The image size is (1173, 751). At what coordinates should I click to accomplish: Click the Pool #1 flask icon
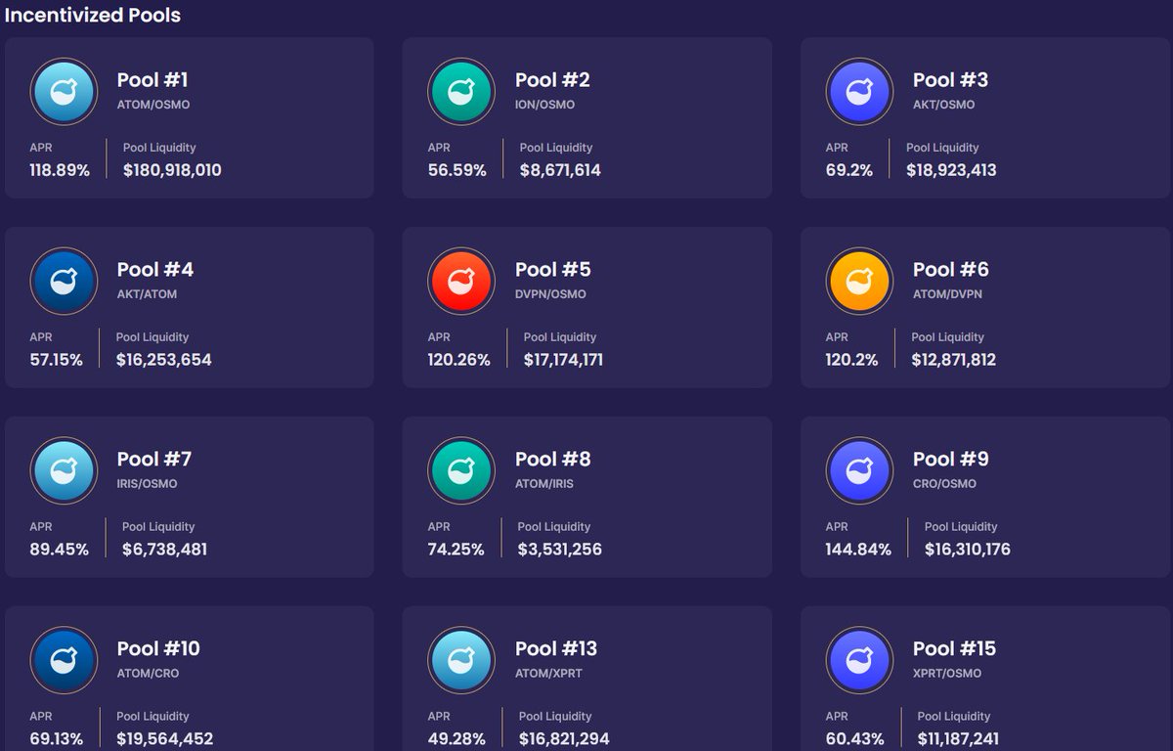[64, 92]
